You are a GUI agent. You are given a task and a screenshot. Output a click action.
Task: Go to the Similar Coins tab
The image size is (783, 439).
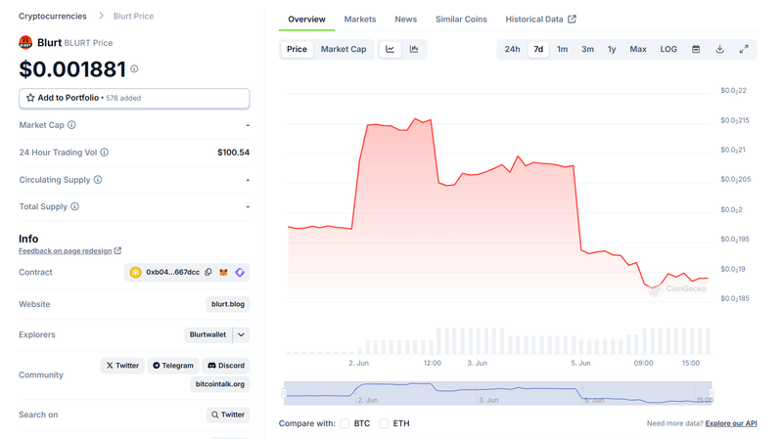pos(461,20)
